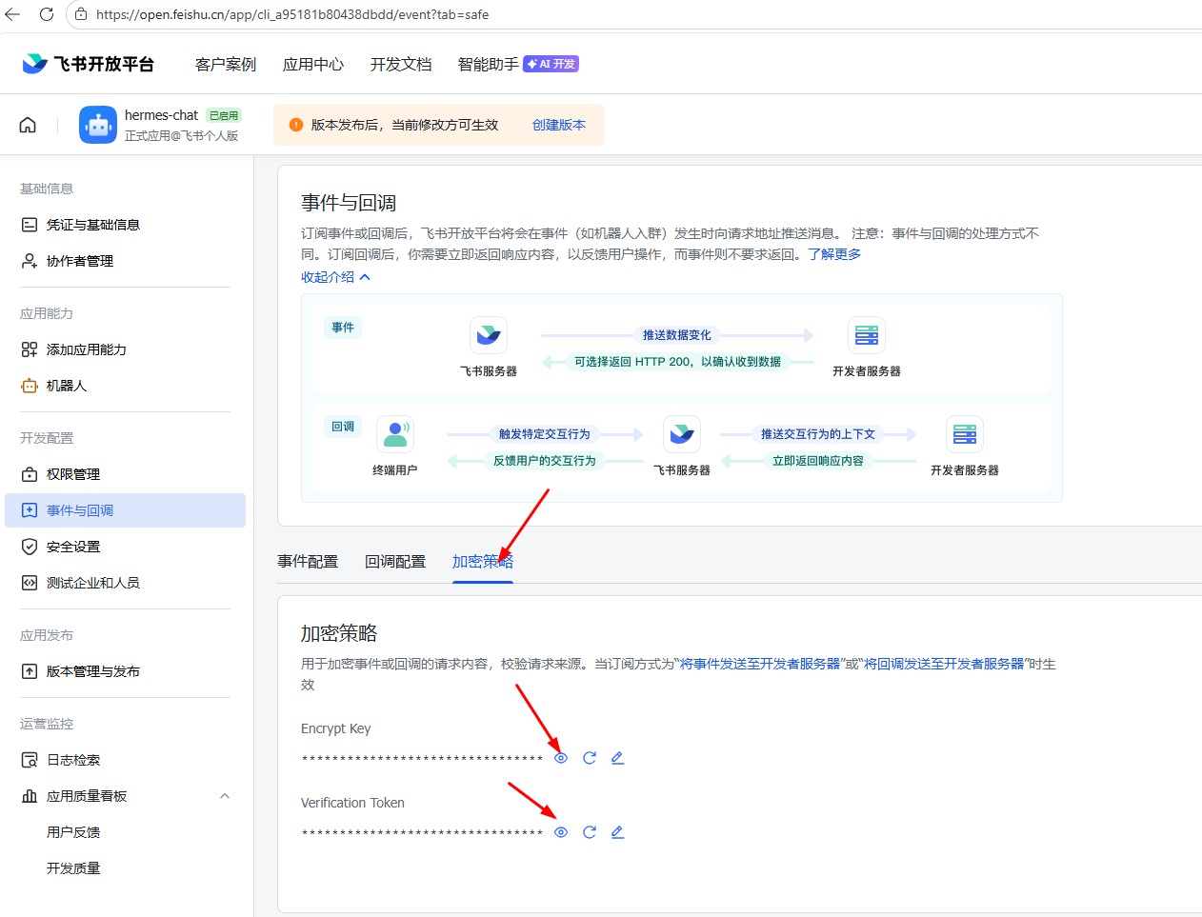
Task: Click the hermes-chat robot app icon
Action: click(x=98, y=125)
